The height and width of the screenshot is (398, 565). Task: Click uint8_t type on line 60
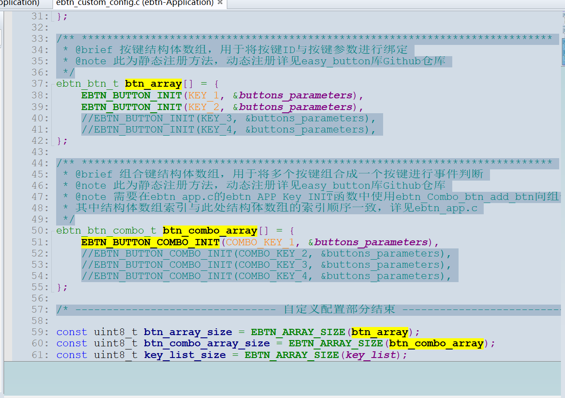coord(116,344)
